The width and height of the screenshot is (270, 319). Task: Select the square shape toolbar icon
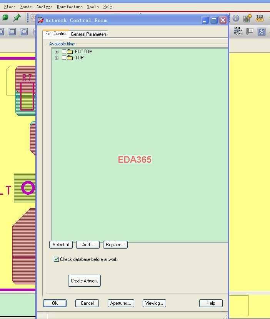pyautogui.click(x=12, y=32)
